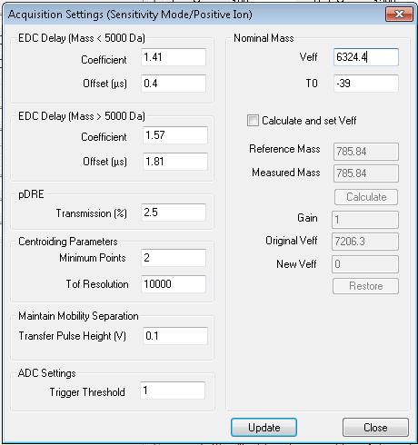Edit Offset field showing 0.4

174,84
